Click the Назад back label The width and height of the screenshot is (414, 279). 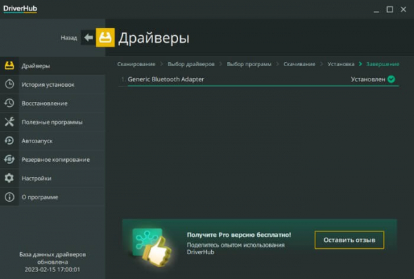tap(69, 38)
